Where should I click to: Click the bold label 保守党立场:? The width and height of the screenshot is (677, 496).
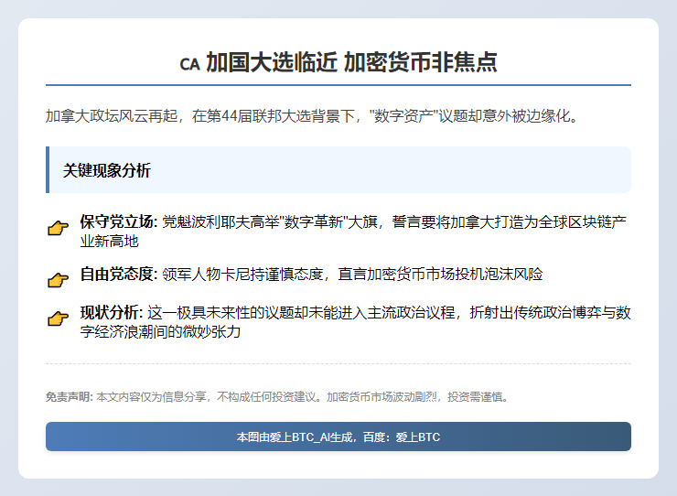(119, 221)
